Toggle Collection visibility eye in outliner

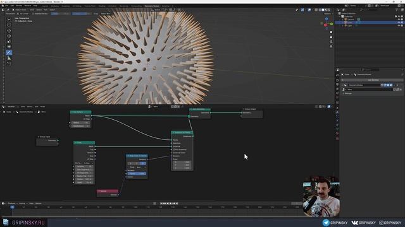[399, 16]
